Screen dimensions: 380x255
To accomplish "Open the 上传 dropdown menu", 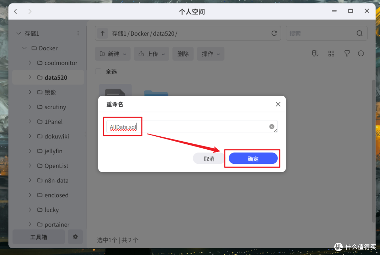I will pyautogui.click(x=151, y=54).
